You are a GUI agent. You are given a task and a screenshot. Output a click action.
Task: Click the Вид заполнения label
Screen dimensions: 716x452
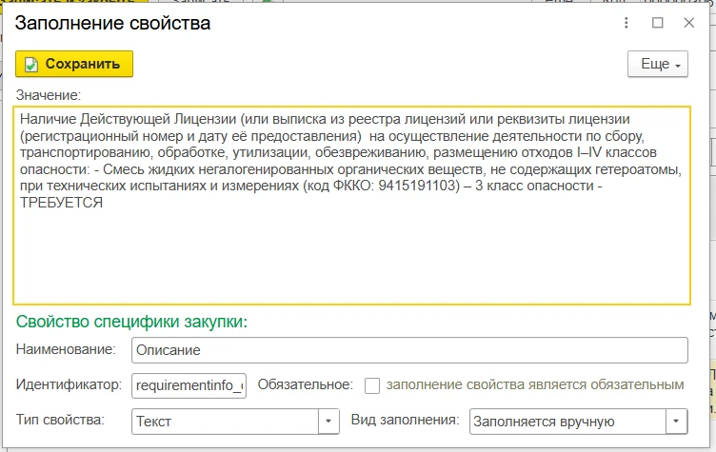[405, 420]
